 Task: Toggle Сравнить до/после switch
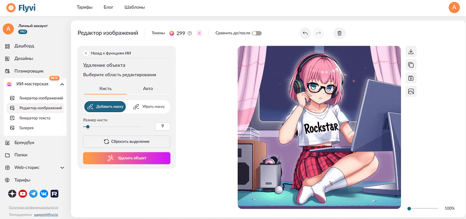[256, 33]
